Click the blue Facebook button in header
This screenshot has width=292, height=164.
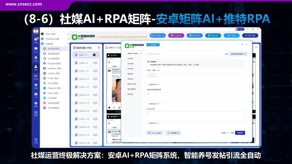click(195, 36)
